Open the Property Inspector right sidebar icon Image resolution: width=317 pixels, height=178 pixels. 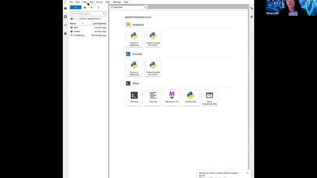point(252,8)
